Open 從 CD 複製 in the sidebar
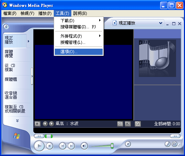Image resolution: width=185 pixels, height=156 pixels. 10,68
